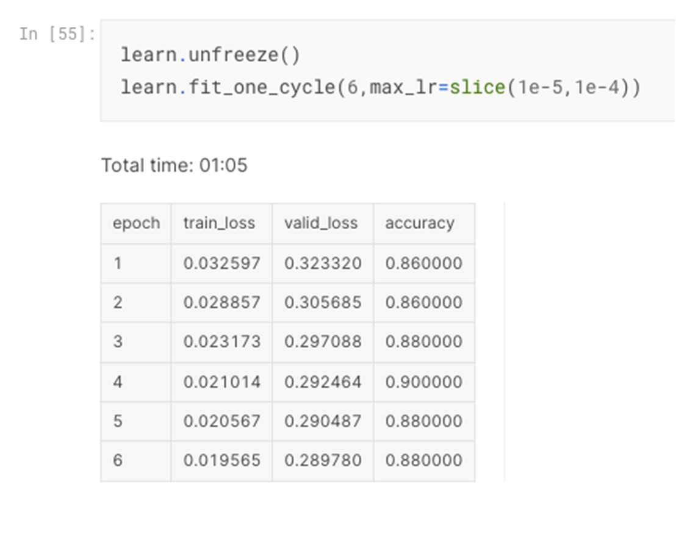Click the final train_loss value 0.019565

222,460
